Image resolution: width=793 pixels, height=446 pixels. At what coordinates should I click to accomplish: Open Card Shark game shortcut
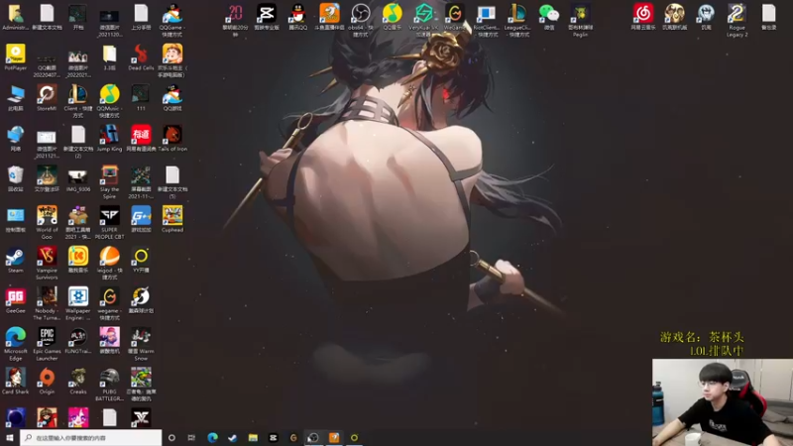coord(16,382)
